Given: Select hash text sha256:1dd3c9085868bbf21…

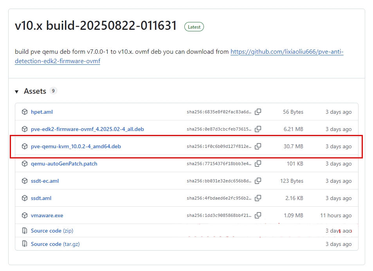Looking at the screenshot, I should [219, 215].
